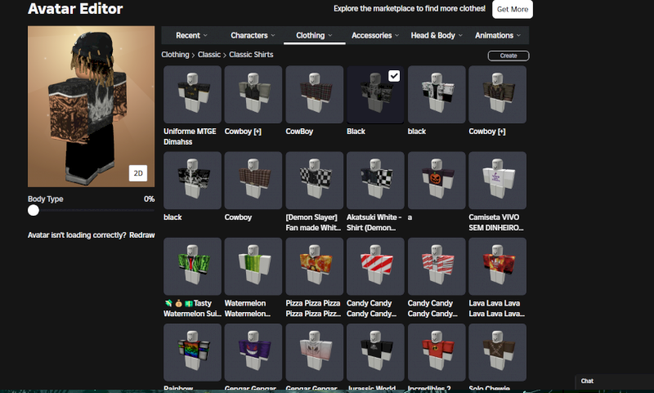
Task: Toggle the 2D avatar view button
Action: point(138,173)
